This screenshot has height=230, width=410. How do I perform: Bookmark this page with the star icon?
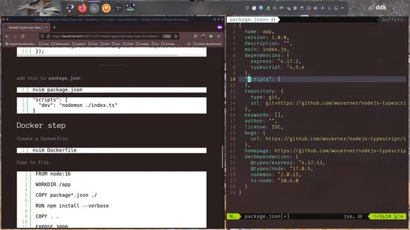click(x=176, y=36)
